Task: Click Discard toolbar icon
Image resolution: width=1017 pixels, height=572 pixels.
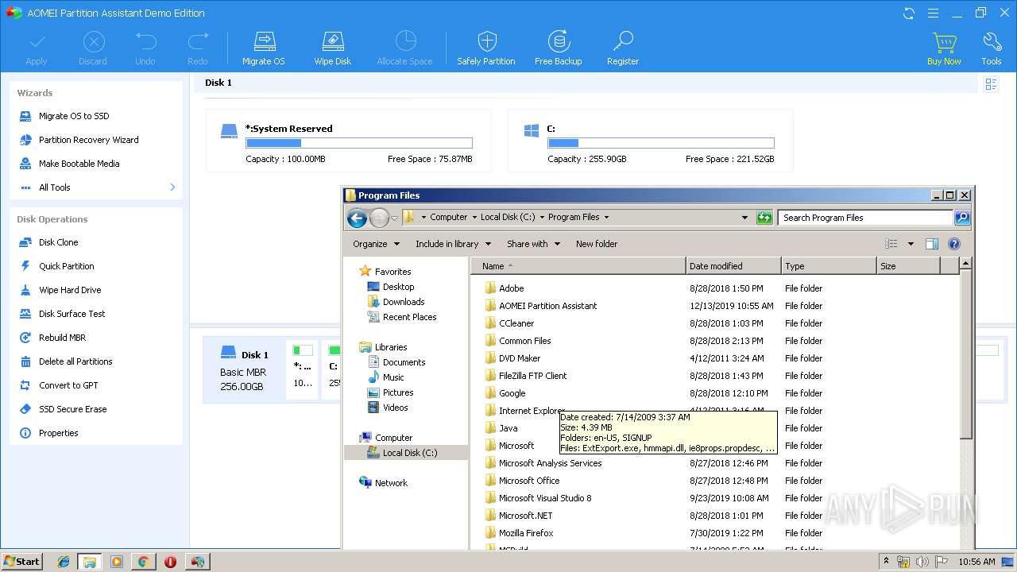Action: 93,48
